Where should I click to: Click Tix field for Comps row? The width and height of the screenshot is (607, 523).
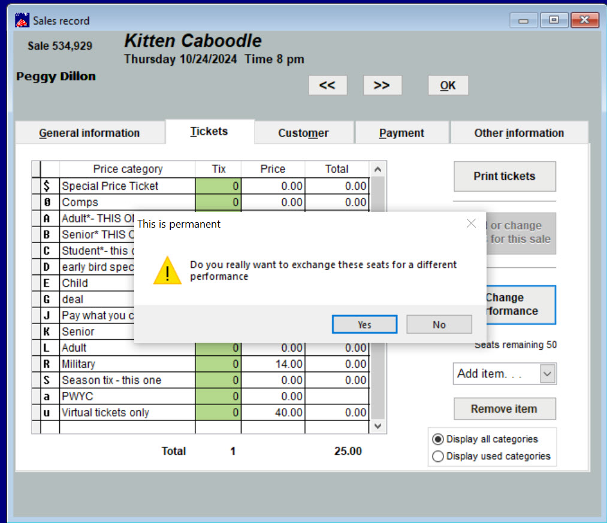218,202
